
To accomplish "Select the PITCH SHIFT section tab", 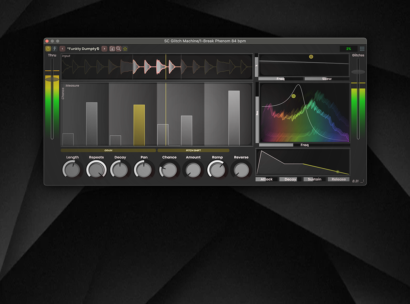I will click(193, 150).
